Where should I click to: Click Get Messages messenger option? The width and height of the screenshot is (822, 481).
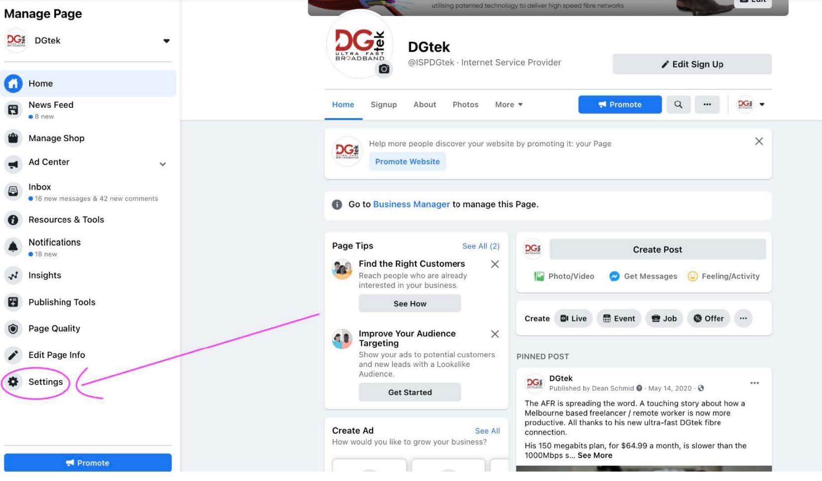(x=643, y=276)
